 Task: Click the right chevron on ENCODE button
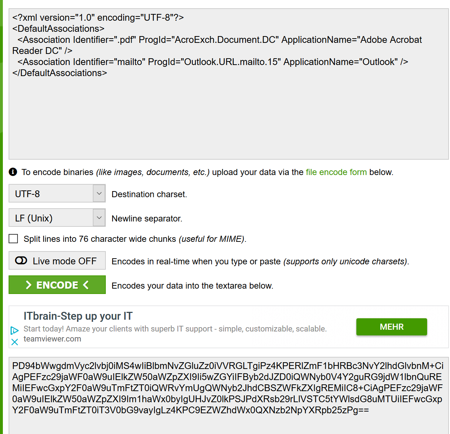coord(29,285)
